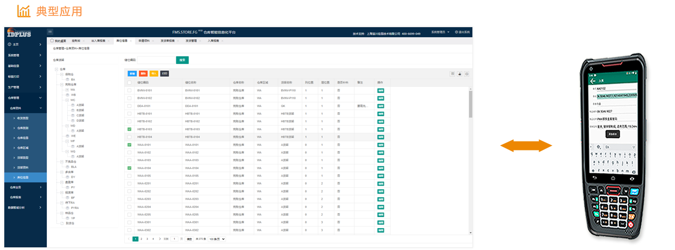675x250 pixels.
Task: Collapse 仓库管理 in the sidebar
Action: (25, 98)
